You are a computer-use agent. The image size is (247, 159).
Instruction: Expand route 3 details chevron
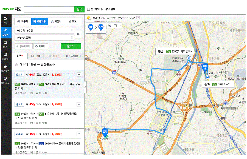[x=79, y=134]
